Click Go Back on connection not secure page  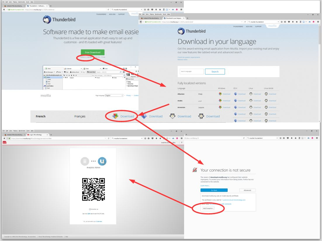click(x=214, y=190)
